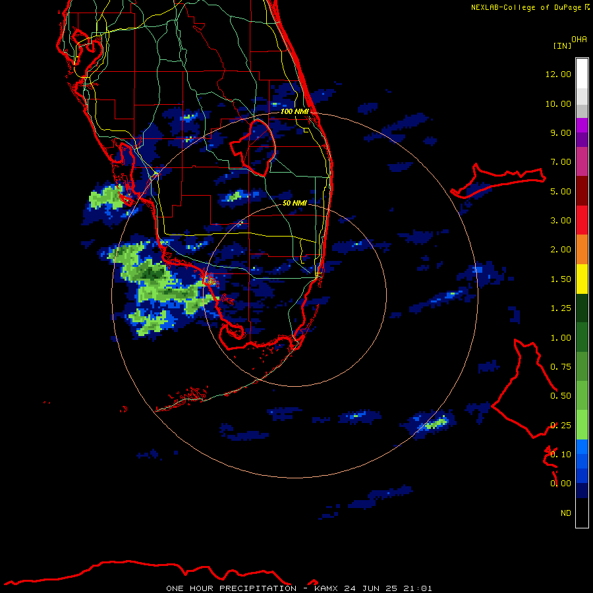Click the 9.00 legend value
593x593 pixels.
[x=561, y=132]
